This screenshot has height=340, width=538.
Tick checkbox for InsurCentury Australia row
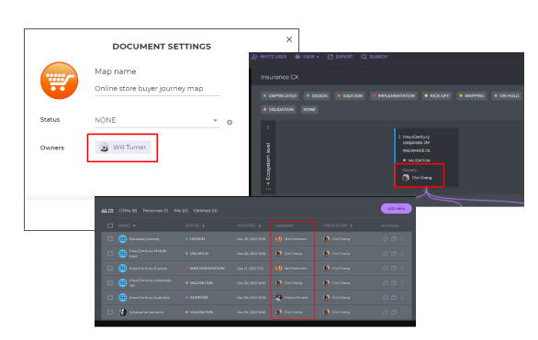(x=110, y=298)
